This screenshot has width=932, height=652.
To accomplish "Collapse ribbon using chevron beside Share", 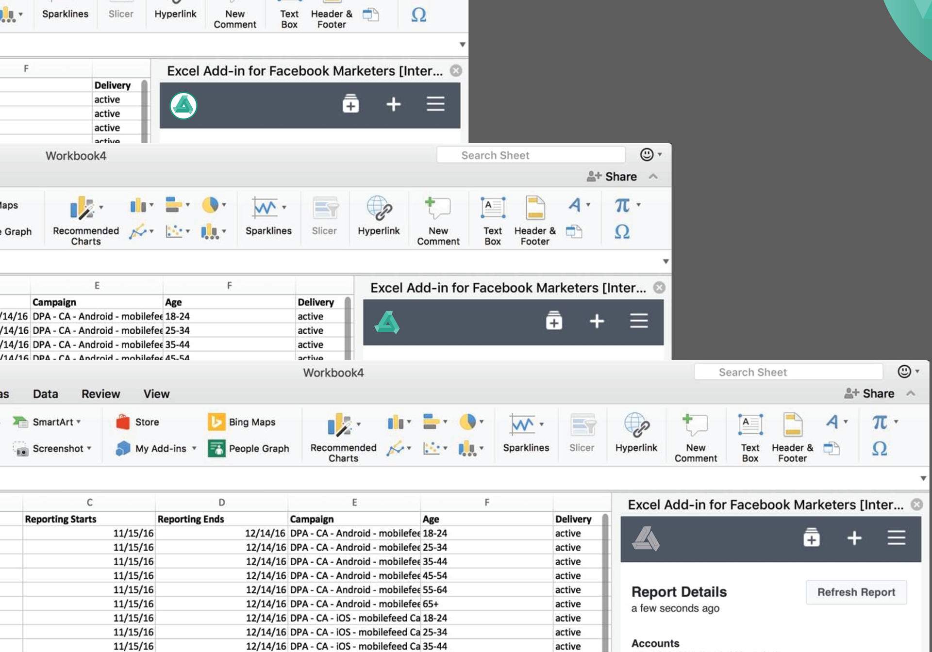I will [911, 393].
